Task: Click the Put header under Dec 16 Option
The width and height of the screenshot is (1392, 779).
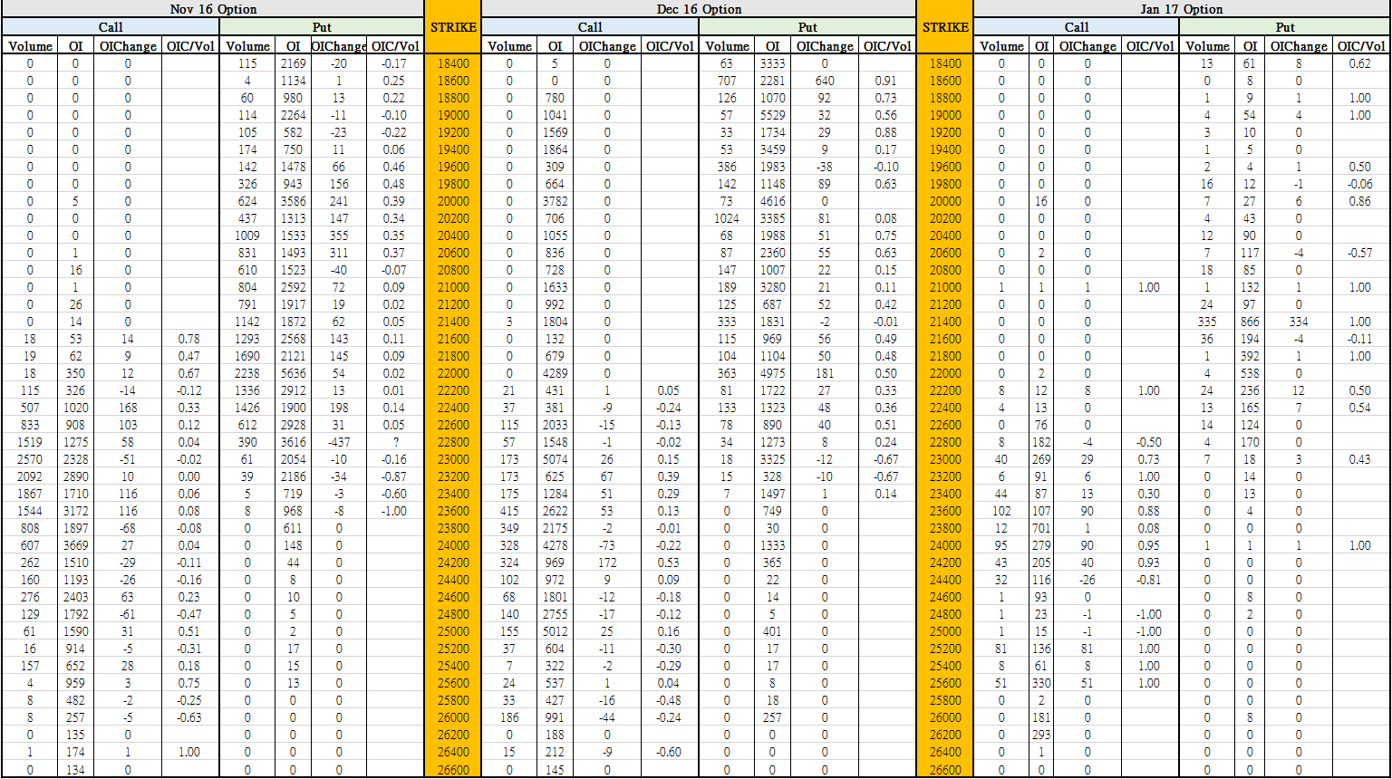Action: (x=807, y=28)
